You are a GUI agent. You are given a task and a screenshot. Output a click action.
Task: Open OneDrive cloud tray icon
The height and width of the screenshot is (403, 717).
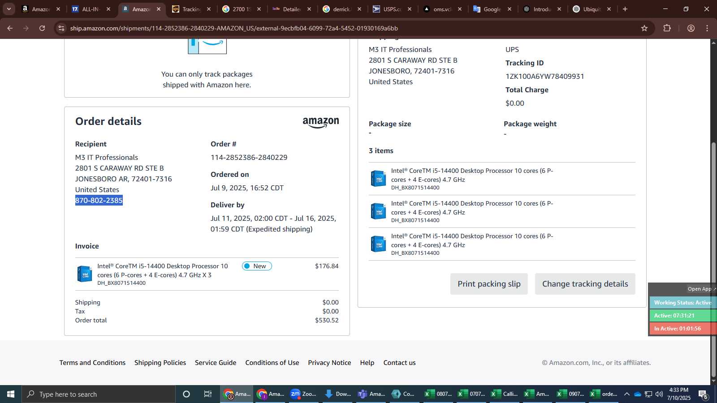tap(638, 394)
